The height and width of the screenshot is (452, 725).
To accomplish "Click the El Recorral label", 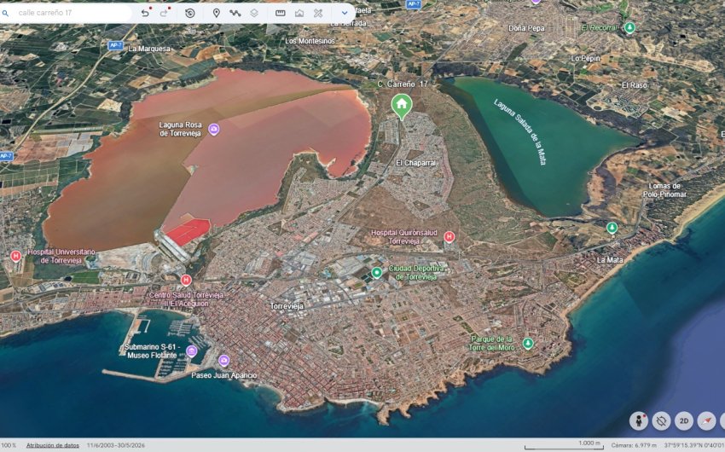I will (600, 28).
